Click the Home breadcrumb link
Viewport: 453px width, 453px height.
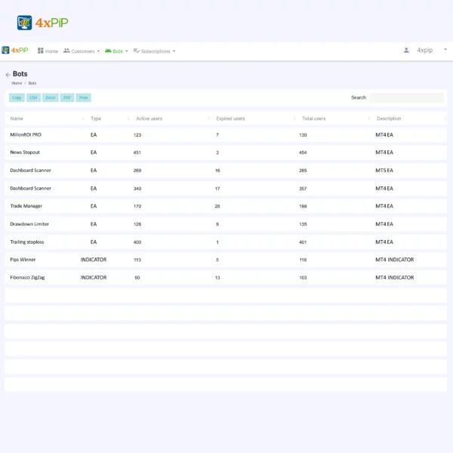(x=17, y=83)
